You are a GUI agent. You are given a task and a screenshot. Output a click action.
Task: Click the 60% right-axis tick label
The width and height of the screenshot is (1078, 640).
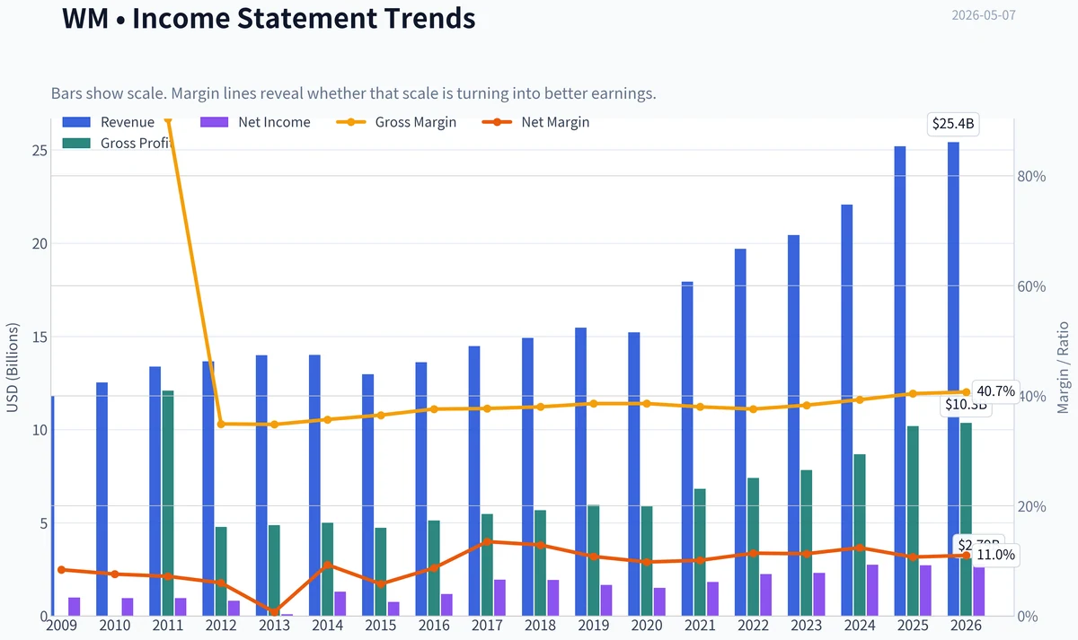tap(1033, 287)
